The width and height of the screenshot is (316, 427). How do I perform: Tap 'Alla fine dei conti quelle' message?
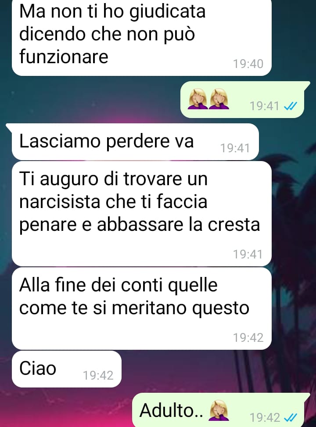[142, 308]
